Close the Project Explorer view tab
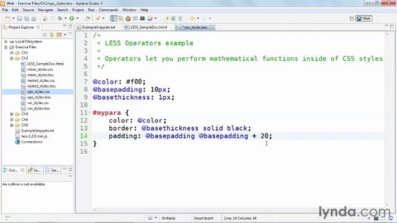The width and height of the screenshot is (397, 223). point(38,27)
